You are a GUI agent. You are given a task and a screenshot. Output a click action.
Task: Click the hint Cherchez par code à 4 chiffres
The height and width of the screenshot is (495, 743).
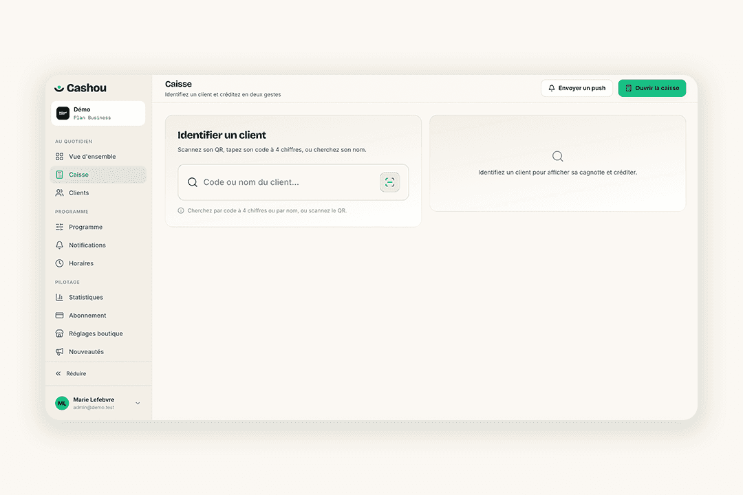pos(267,211)
